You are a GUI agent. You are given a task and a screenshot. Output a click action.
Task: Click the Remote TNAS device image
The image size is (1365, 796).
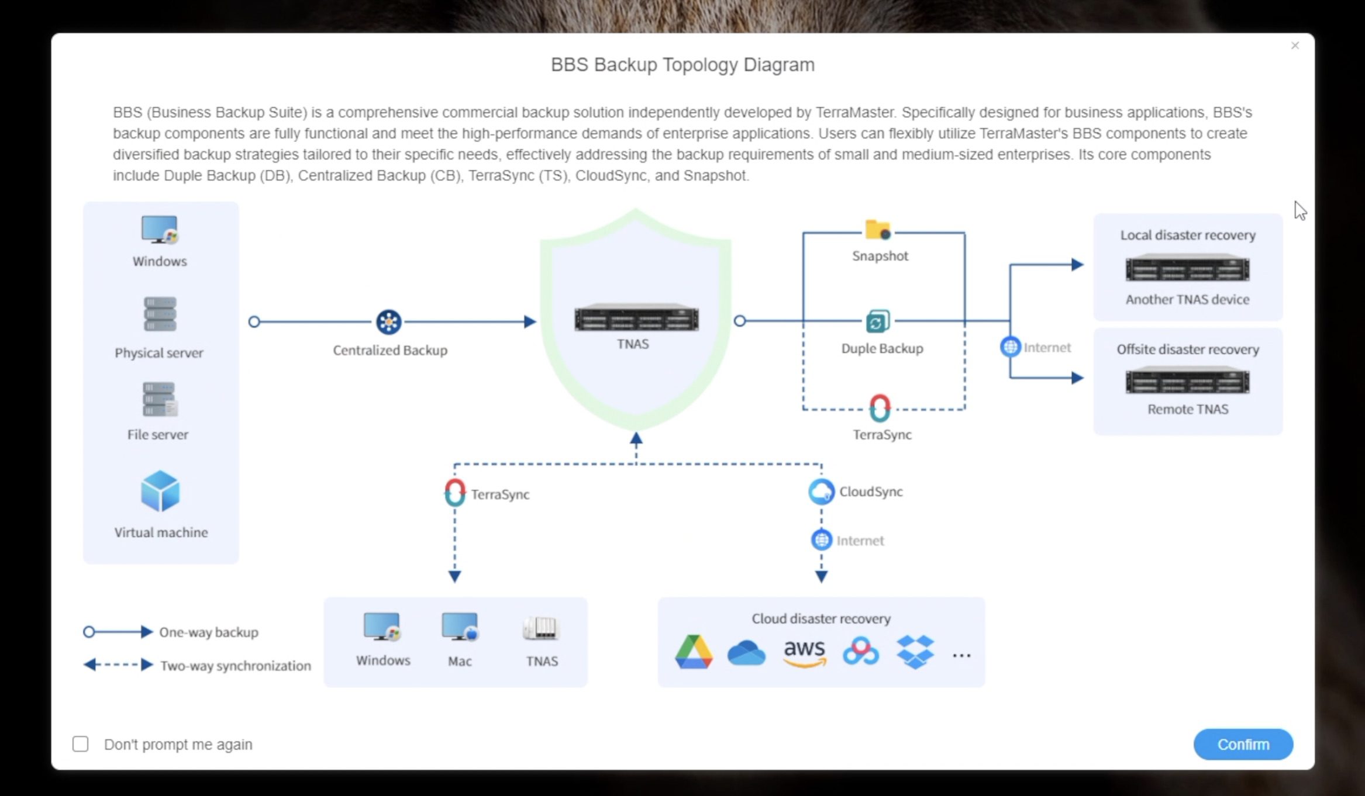coord(1187,381)
